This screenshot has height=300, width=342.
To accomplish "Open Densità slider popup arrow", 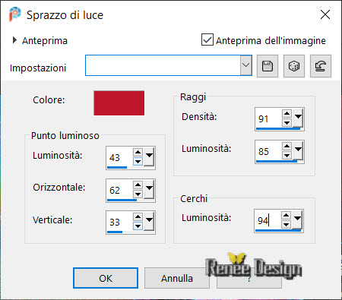I will pyautogui.click(x=299, y=117).
